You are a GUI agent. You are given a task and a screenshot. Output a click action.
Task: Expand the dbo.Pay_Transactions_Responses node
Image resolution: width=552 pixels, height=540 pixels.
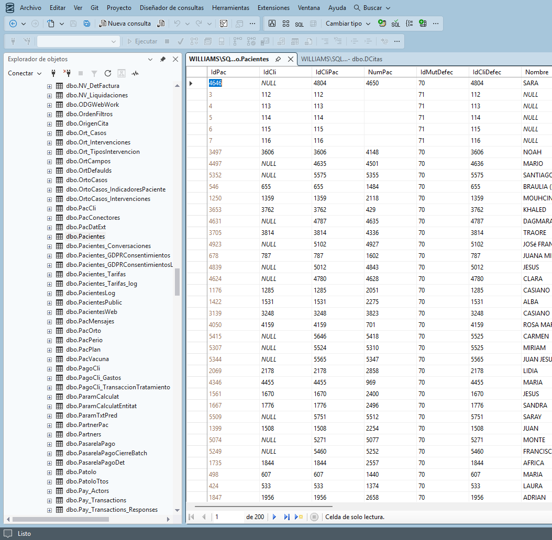click(50, 510)
